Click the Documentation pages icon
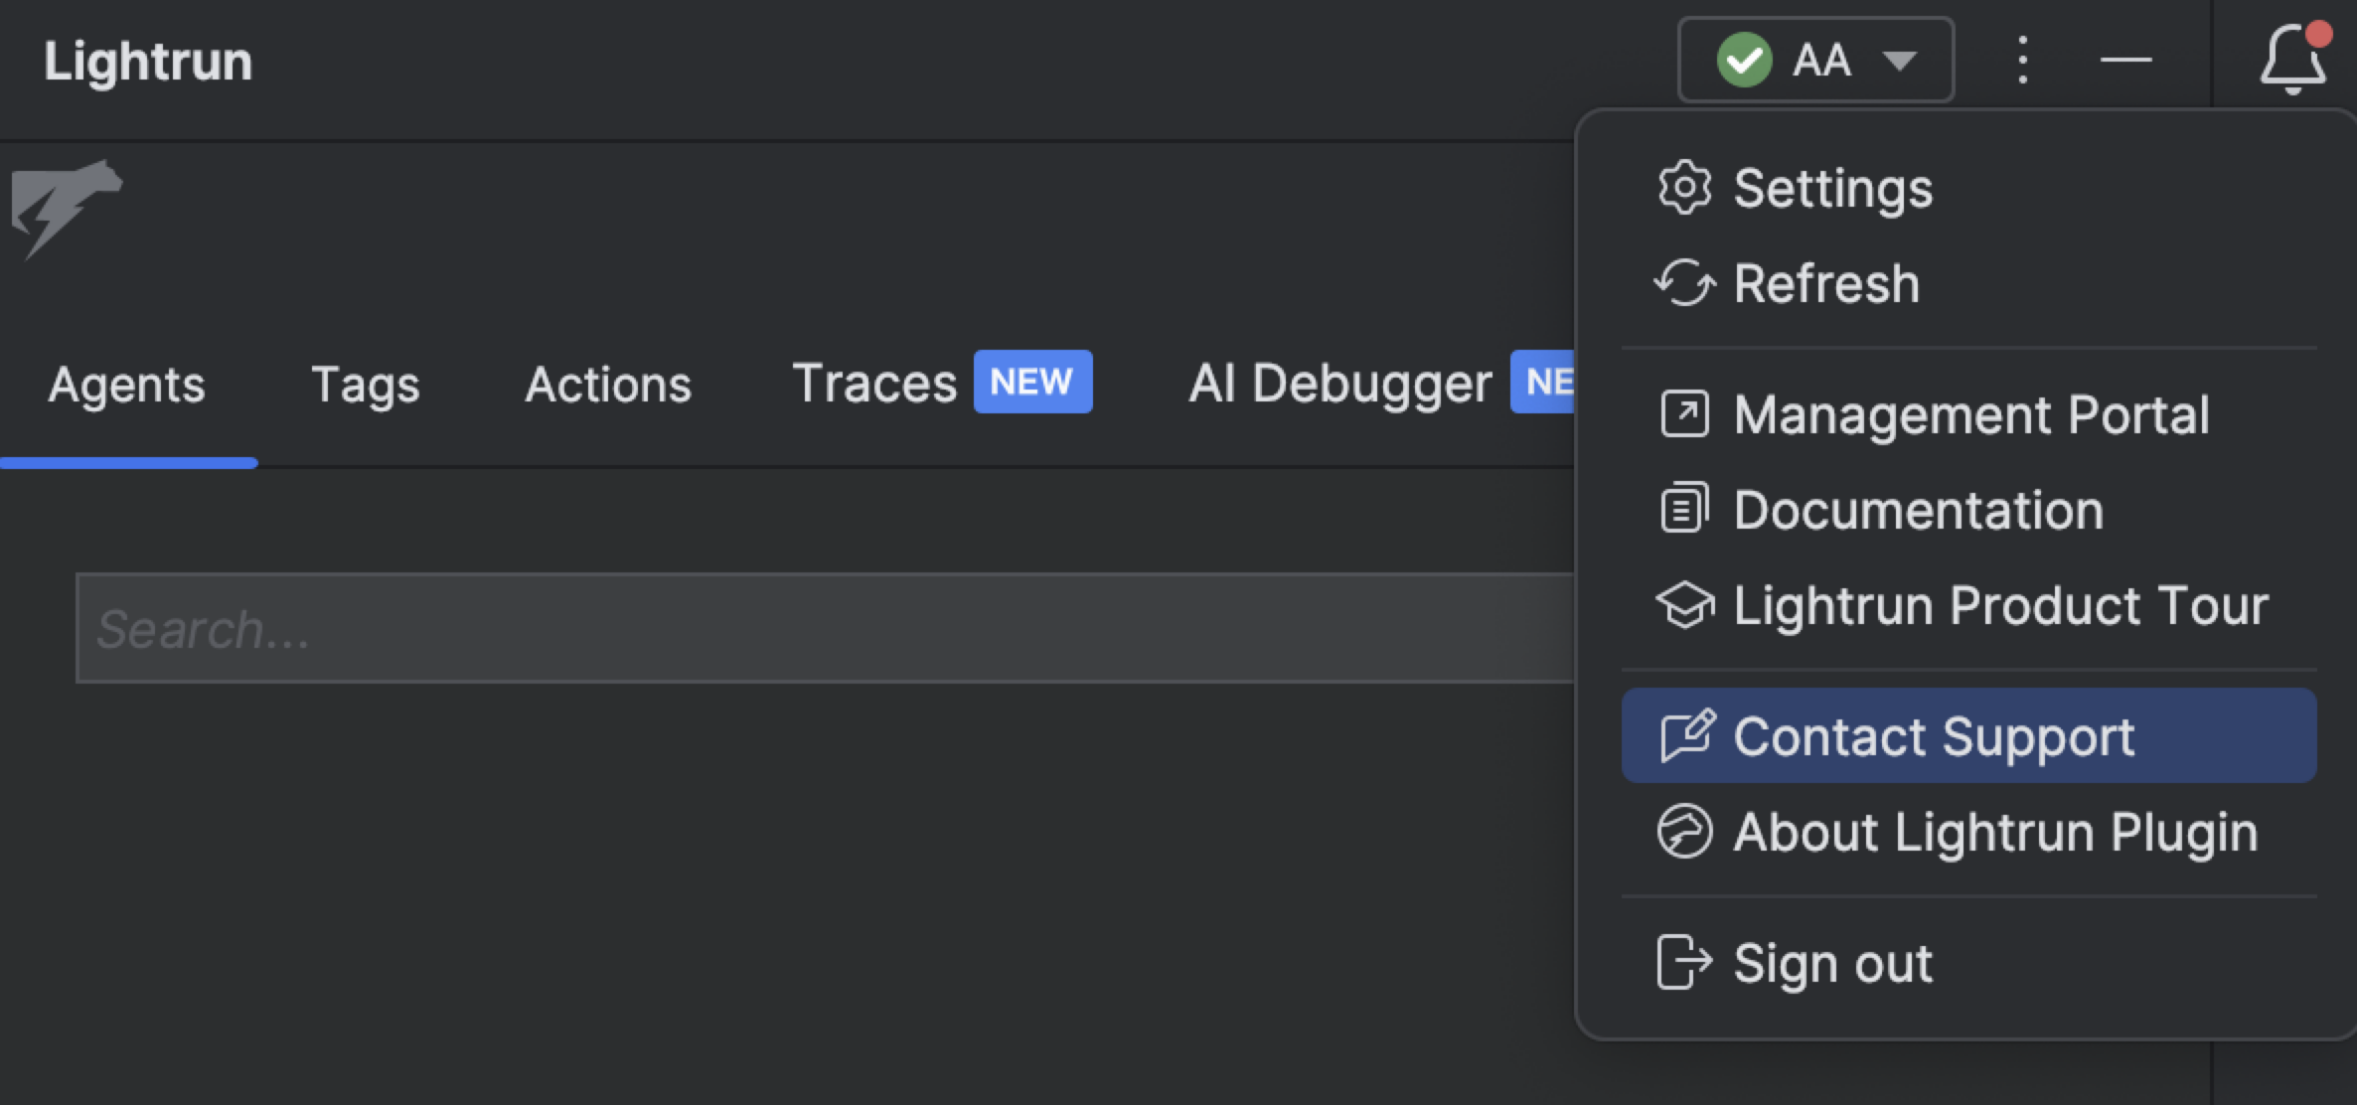The image size is (2357, 1105). pyautogui.click(x=1684, y=509)
